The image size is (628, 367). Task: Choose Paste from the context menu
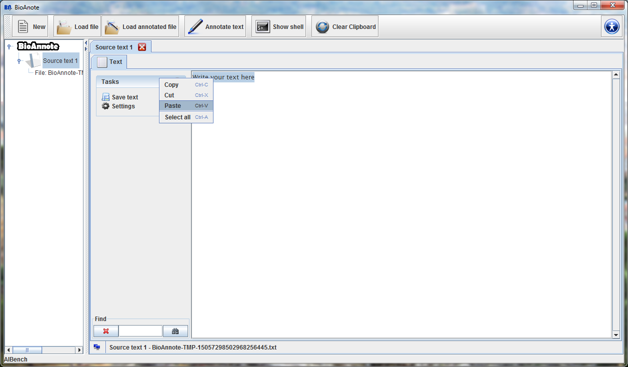173,106
